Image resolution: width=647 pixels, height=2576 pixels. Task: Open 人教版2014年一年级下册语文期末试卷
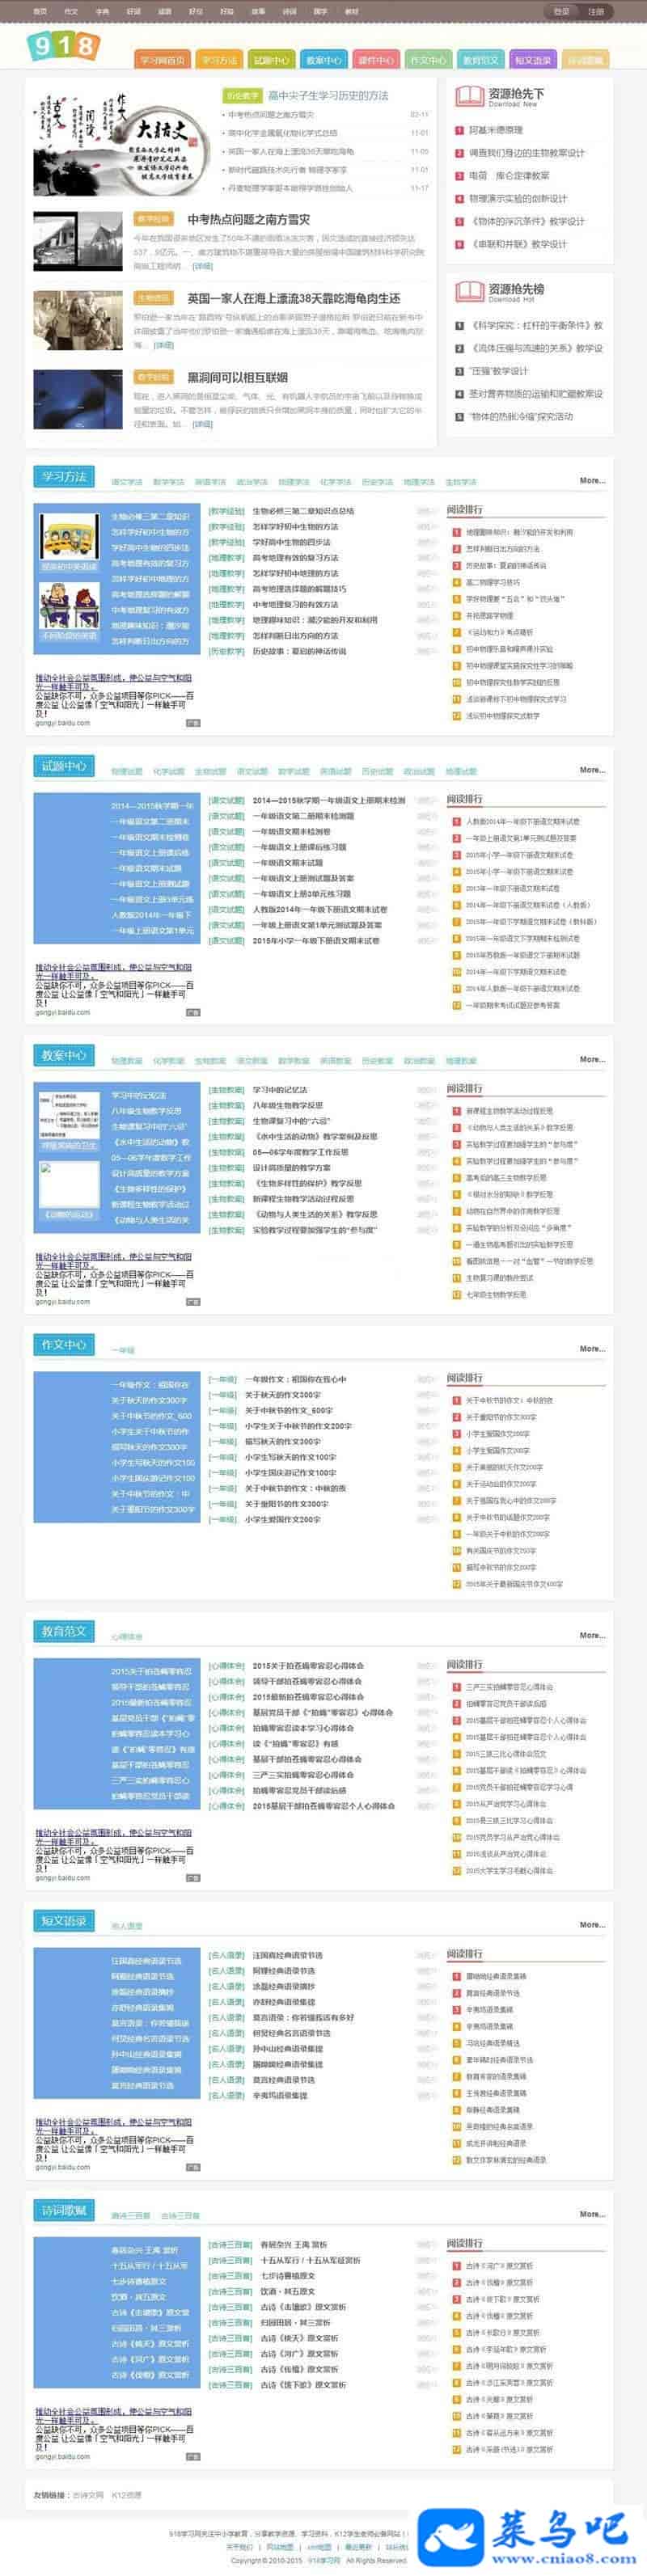pyautogui.click(x=320, y=910)
